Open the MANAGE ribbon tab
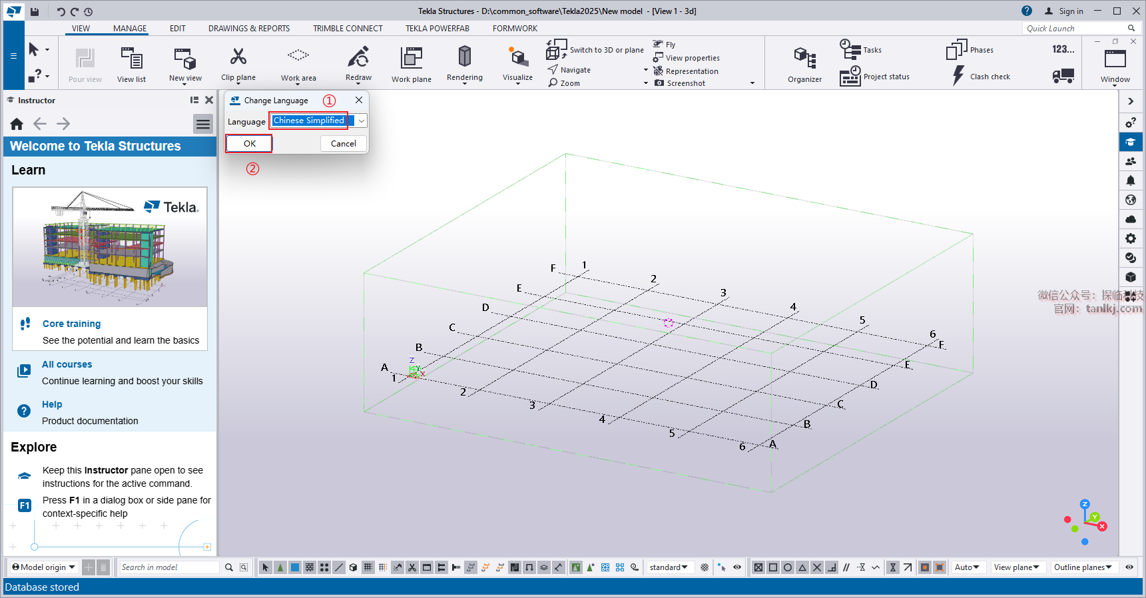Screen dimensions: 1146x598 [x=130, y=29]
